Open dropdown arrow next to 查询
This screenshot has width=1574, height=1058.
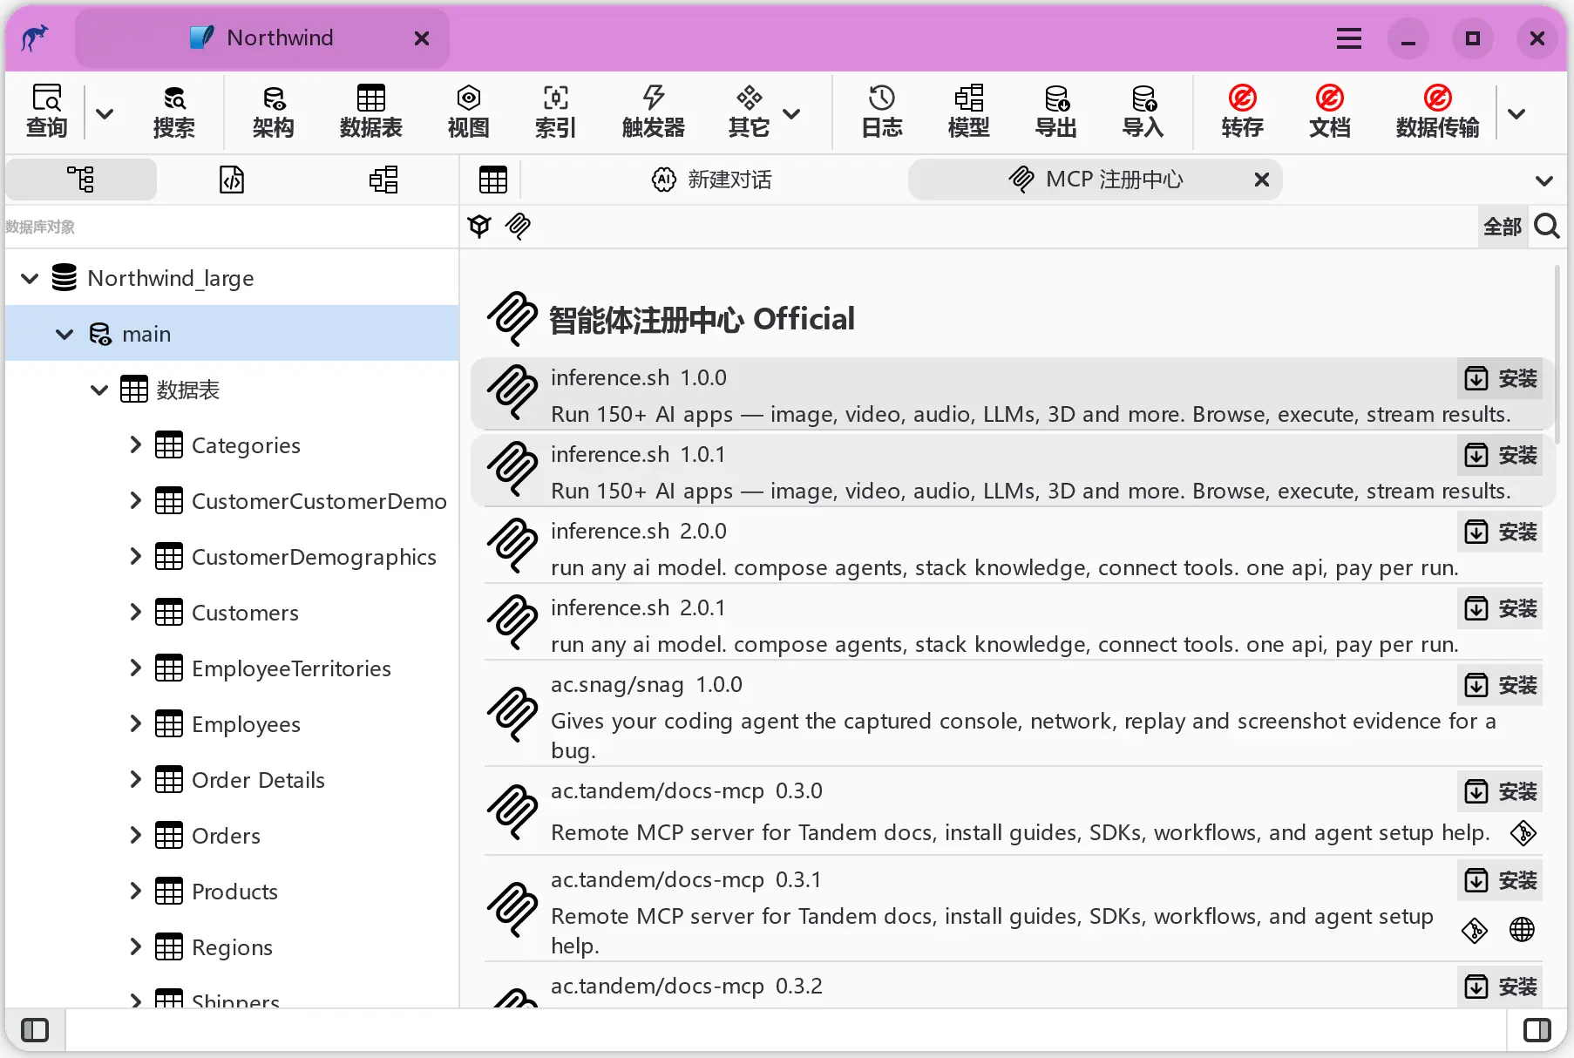point(105,113)
